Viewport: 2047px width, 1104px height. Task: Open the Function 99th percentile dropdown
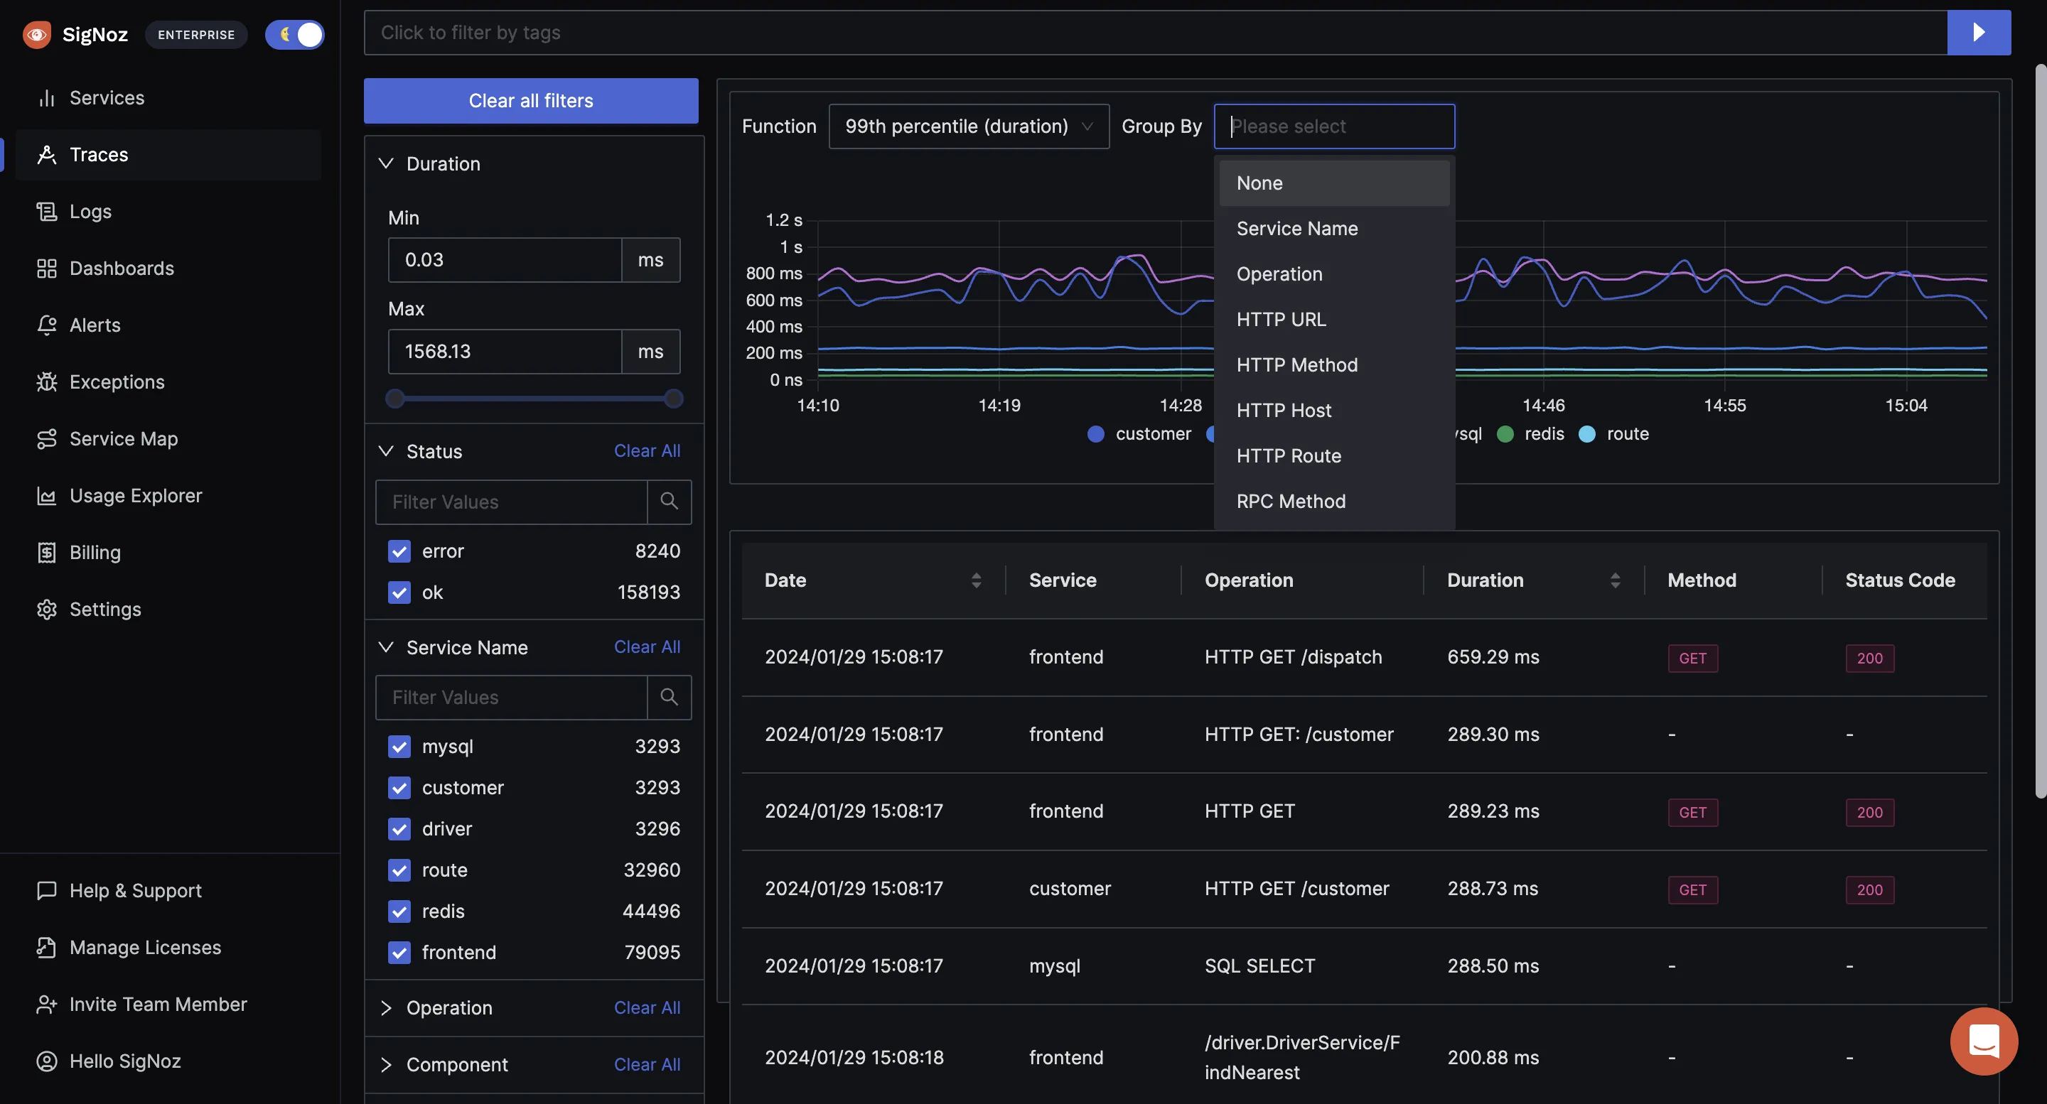click(969, 126)
